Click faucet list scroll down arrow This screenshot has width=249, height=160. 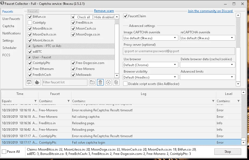[117, 76]
